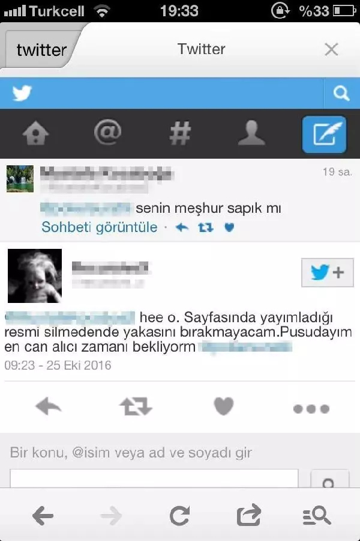Open the second tweet's profile picture
Image resolution: width=360 pixels, height=541 pixels.
click(x=35, y=276)
